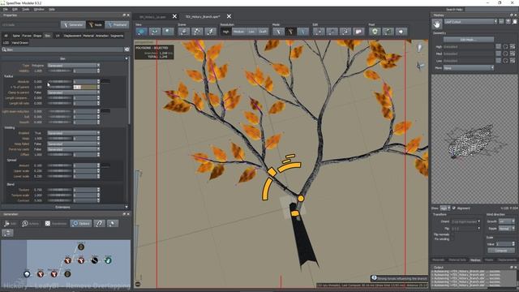Set resolution to High
The width and height of the screenshot is (519, 292).
coord(225,32)
